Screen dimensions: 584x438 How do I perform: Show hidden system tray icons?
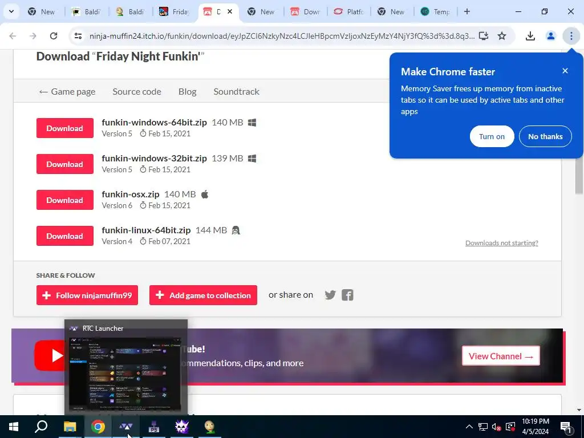click(x=469, y=427)
